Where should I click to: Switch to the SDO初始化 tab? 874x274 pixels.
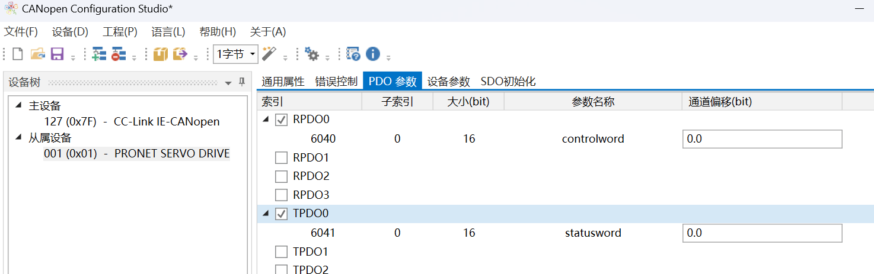(x=508, y=82)
